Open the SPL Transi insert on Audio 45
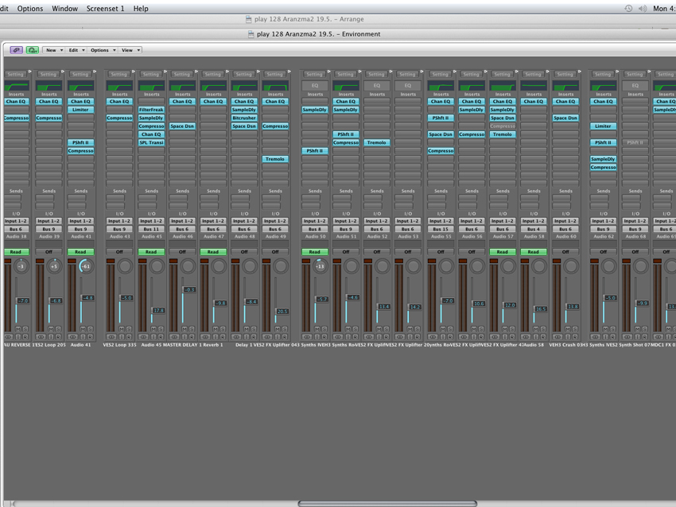This screenshot has width=676, height=507. tap(151, 142)
